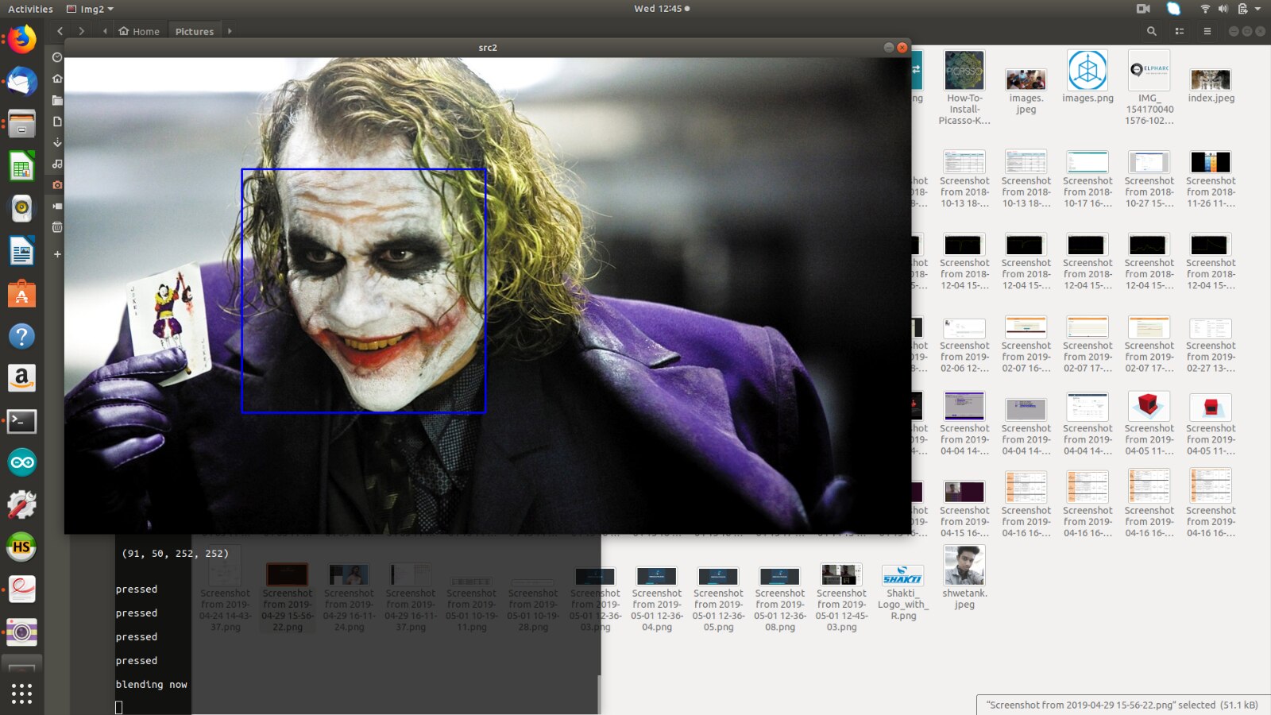This screenshot has height=715, width=1271.
Task: Adjust volume via speaker icon in top bar
Action: pos(1223,9)
